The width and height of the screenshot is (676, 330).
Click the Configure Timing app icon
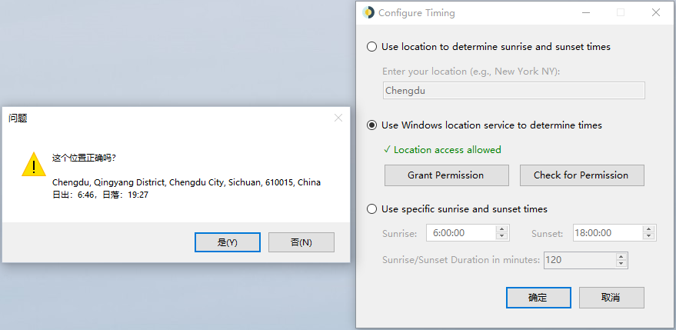[x=368, y=12]
